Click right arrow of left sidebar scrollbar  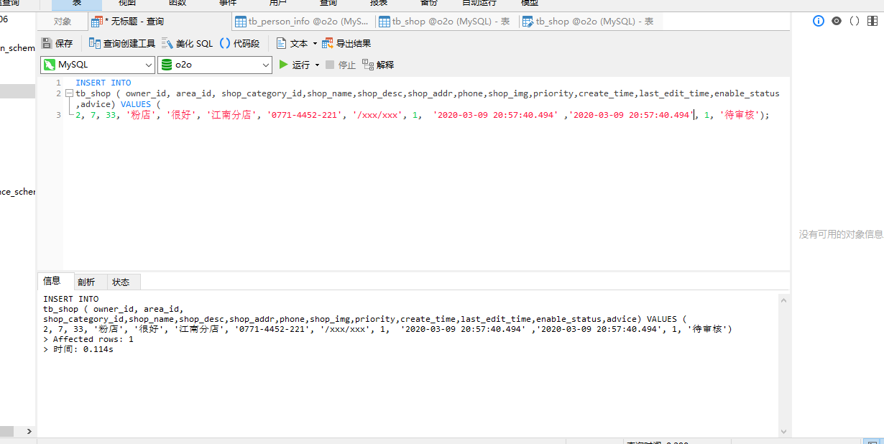[x=29, y=431]
